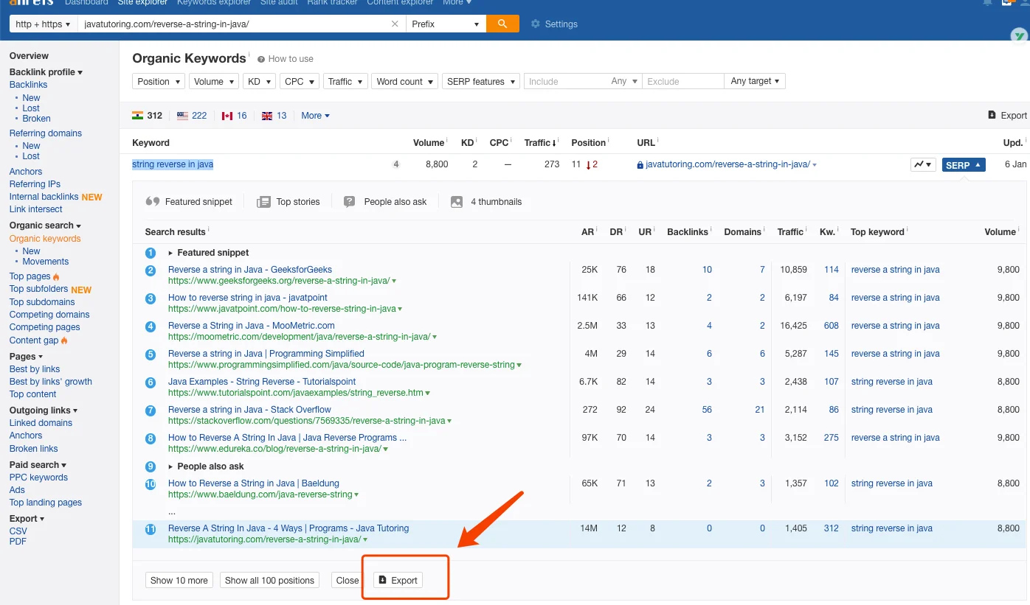This screenshot has width=1030, height=605.
Task: Click the fire icon next to Content gap
Action: [x=64, y=340]
